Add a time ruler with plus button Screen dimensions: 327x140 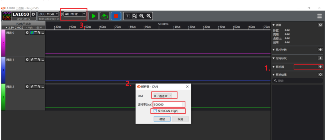tap(320, 58)
